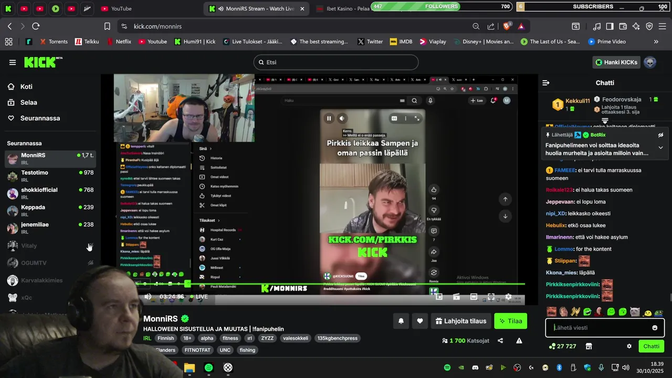
Task: Send message with the Chatti button
Action: click(x=651, y=346)
